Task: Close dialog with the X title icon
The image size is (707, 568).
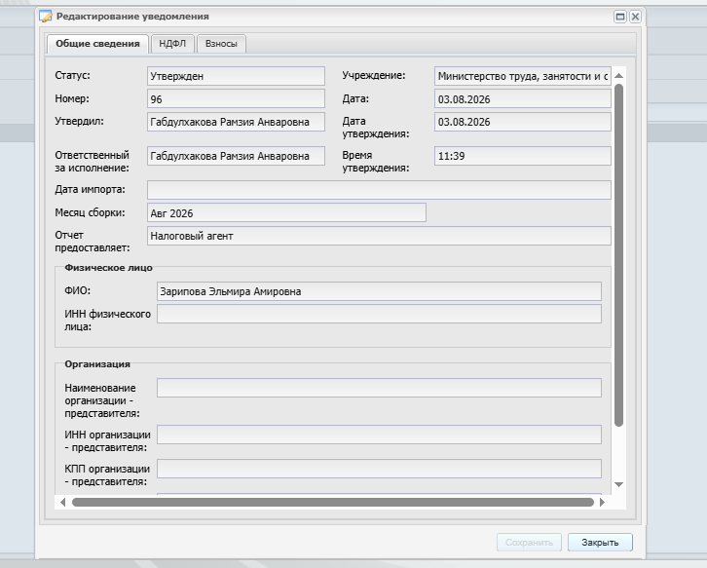Action: 635,17
